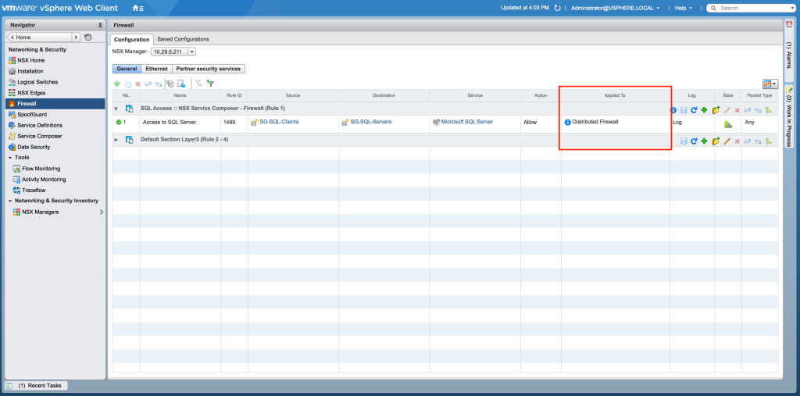Click the refresh icon next to Updated at 4:03 PM
The height and width of the screenshot is (396, 800).
(558, 8)
